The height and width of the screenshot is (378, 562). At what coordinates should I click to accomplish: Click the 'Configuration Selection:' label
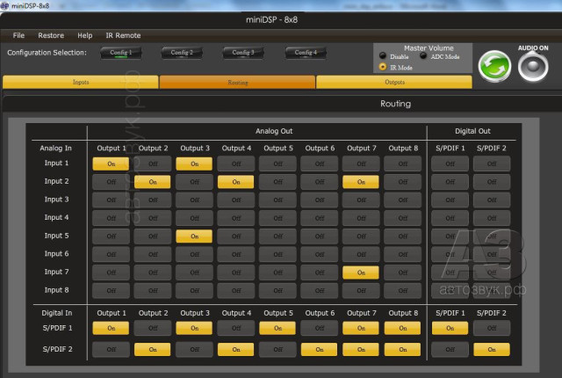tap(47, 53)
